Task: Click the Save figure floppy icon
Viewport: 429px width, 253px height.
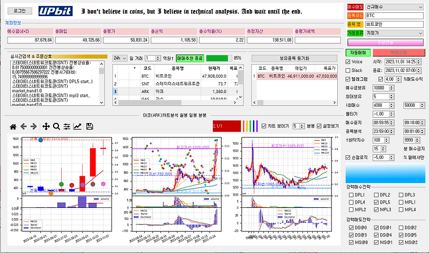Action: (x=90, y=126)
